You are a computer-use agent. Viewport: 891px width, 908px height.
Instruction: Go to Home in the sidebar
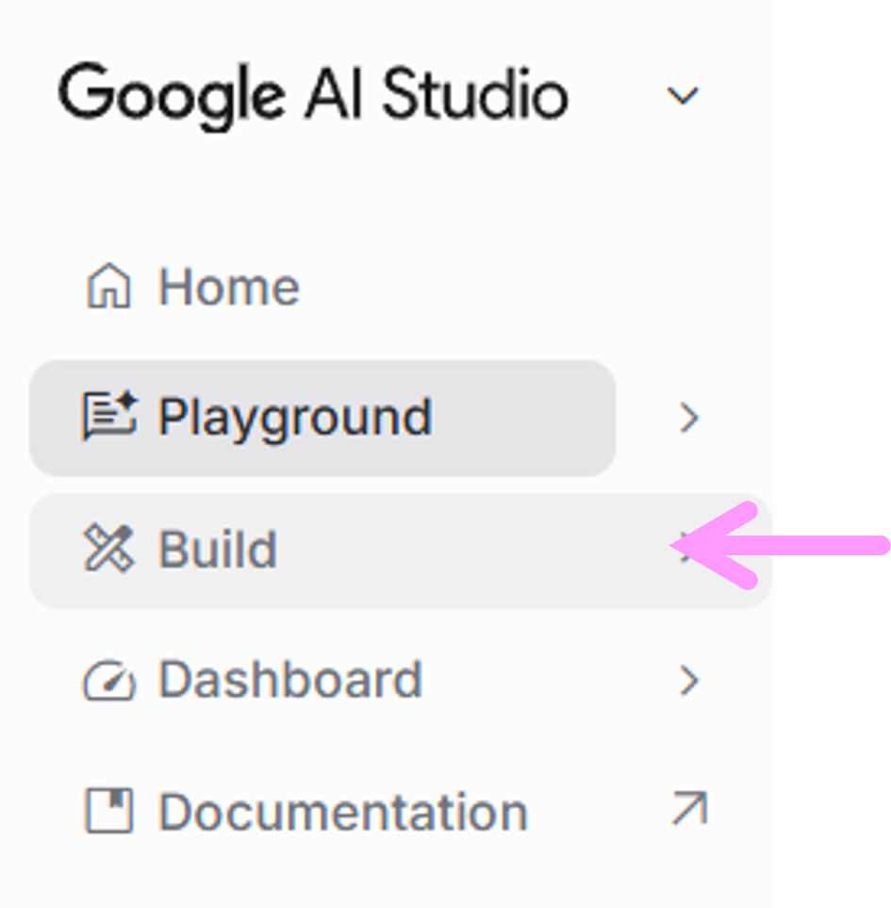(228, 287)
